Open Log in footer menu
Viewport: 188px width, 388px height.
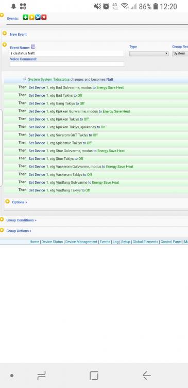[115, 242]
